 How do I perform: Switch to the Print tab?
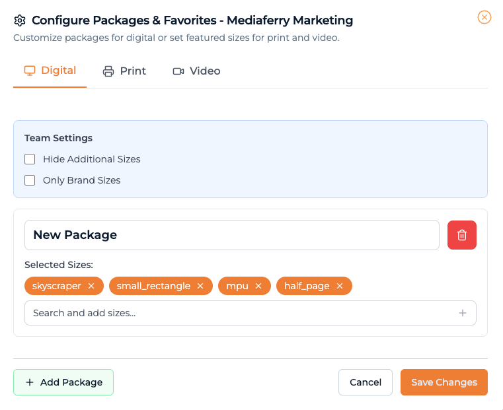124,71
